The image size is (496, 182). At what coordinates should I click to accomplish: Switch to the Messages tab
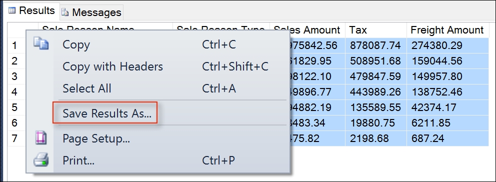click(91, 12)
